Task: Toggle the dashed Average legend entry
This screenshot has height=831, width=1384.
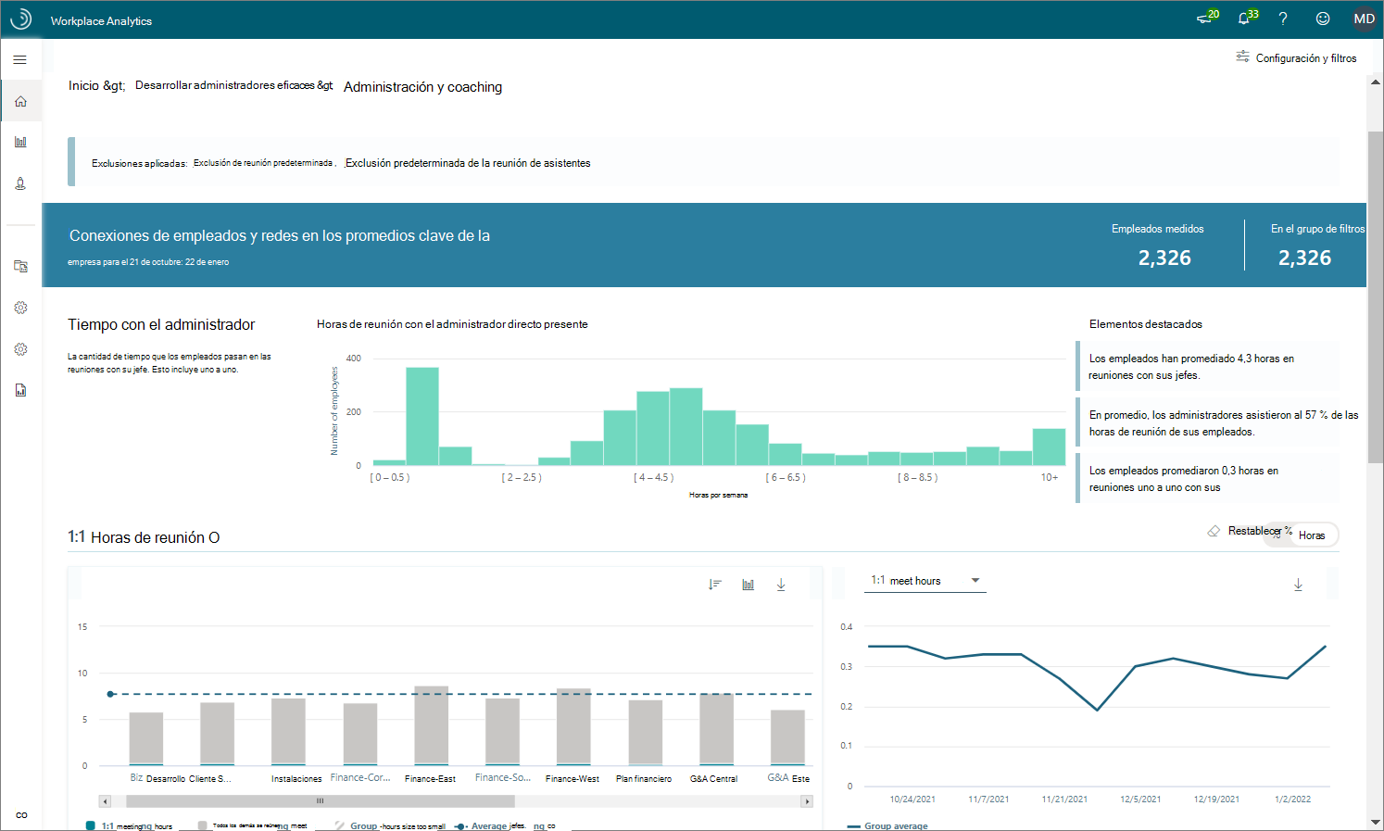Action: [x=489, y=825]
